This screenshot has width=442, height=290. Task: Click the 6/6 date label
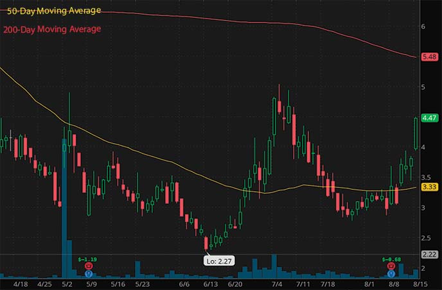184,284
